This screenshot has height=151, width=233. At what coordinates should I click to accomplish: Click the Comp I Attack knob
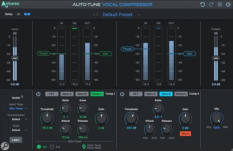click(65, 129)
